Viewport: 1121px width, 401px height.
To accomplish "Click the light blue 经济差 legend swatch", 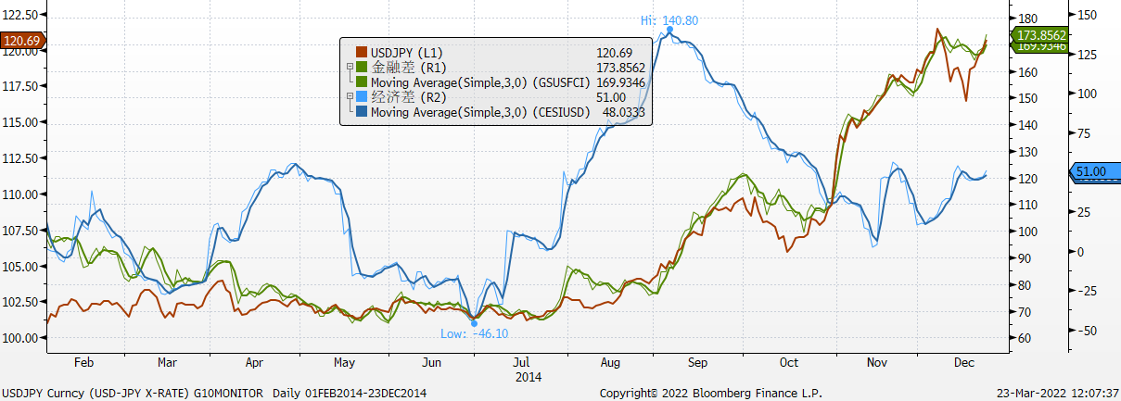I will coord(363,97).
